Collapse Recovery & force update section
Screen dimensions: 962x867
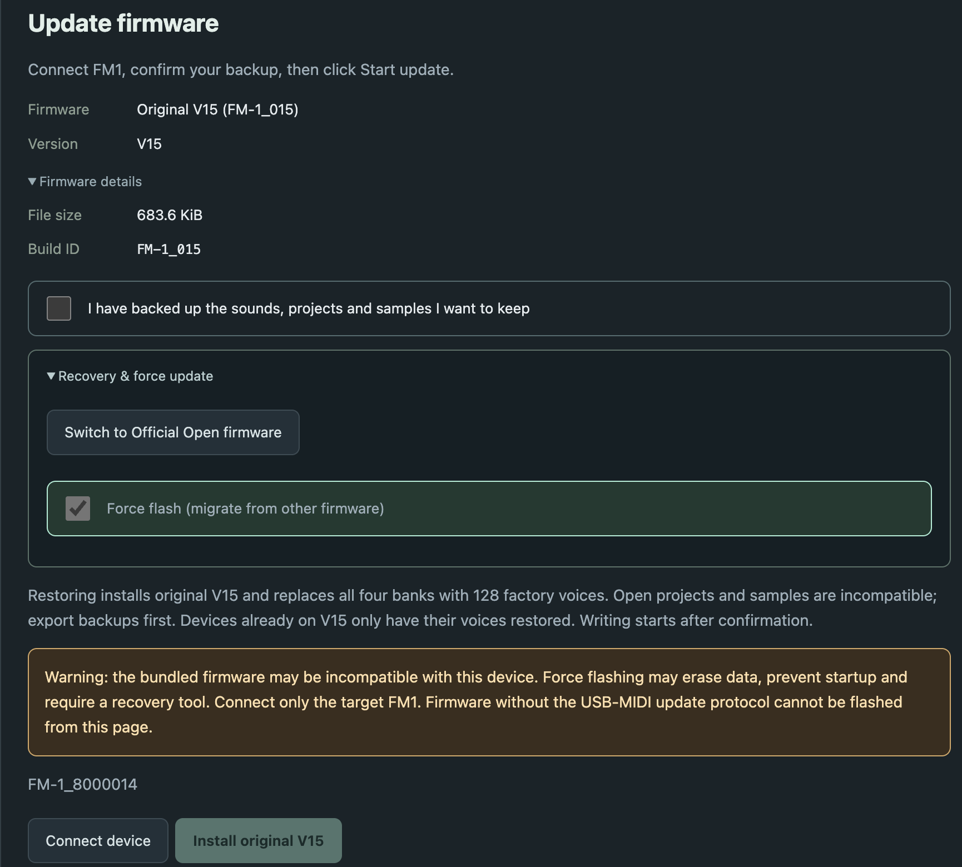point(130,376)
